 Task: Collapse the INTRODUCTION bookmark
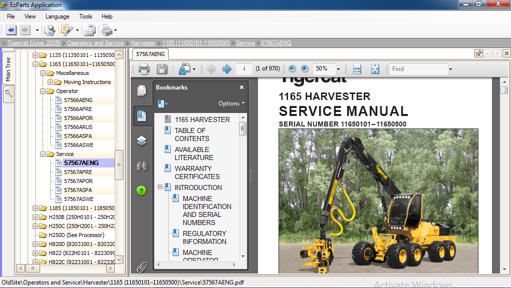[x=160, y=187]
